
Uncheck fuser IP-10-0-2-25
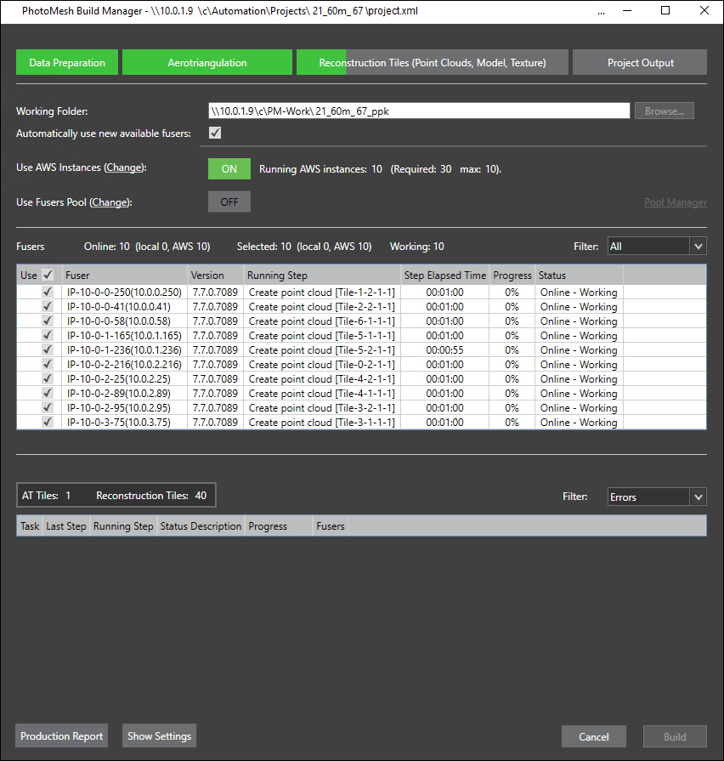[x=48, y=378]
